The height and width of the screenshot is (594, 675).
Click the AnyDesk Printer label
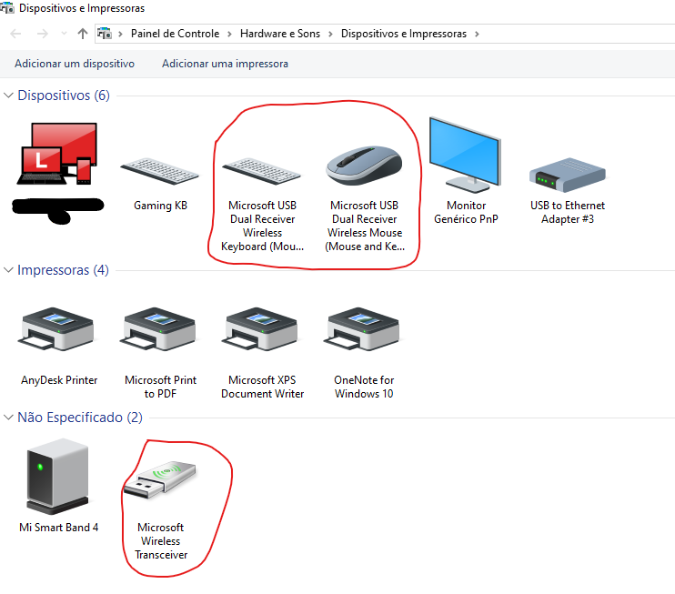tap(59, 380)
